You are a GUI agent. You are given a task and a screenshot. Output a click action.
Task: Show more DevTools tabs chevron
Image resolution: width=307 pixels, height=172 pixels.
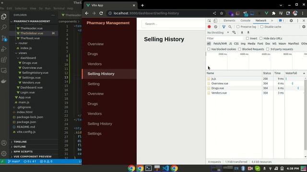(x=272, y=21)
